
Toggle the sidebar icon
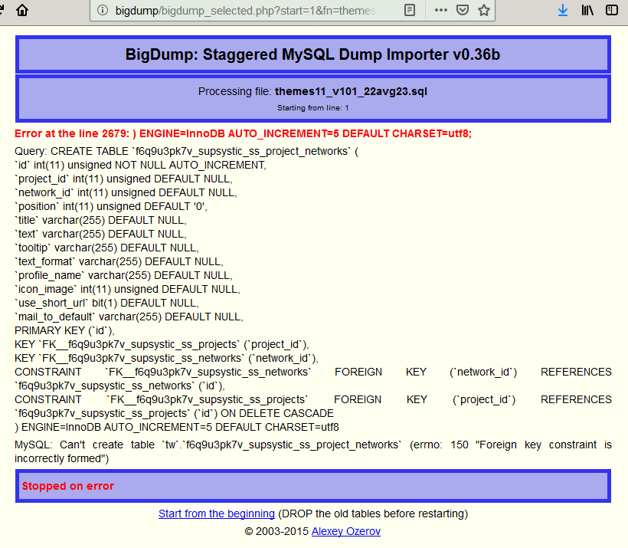611,11
